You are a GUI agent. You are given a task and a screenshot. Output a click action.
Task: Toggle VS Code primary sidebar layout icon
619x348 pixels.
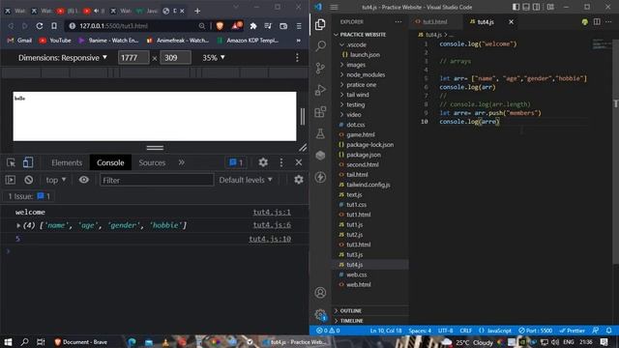pos(516,7)
